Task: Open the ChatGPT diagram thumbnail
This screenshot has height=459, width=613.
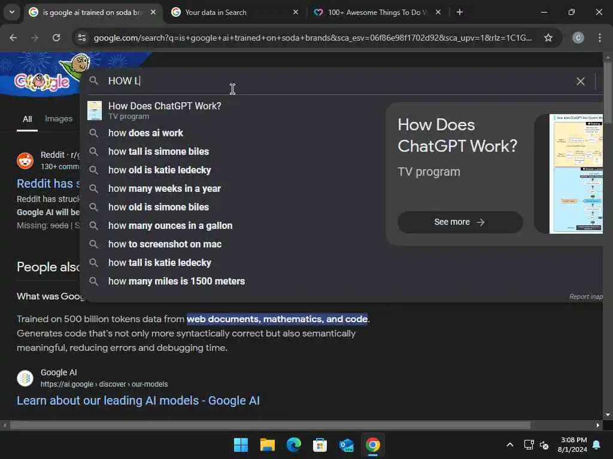Action: pos(575,174)
